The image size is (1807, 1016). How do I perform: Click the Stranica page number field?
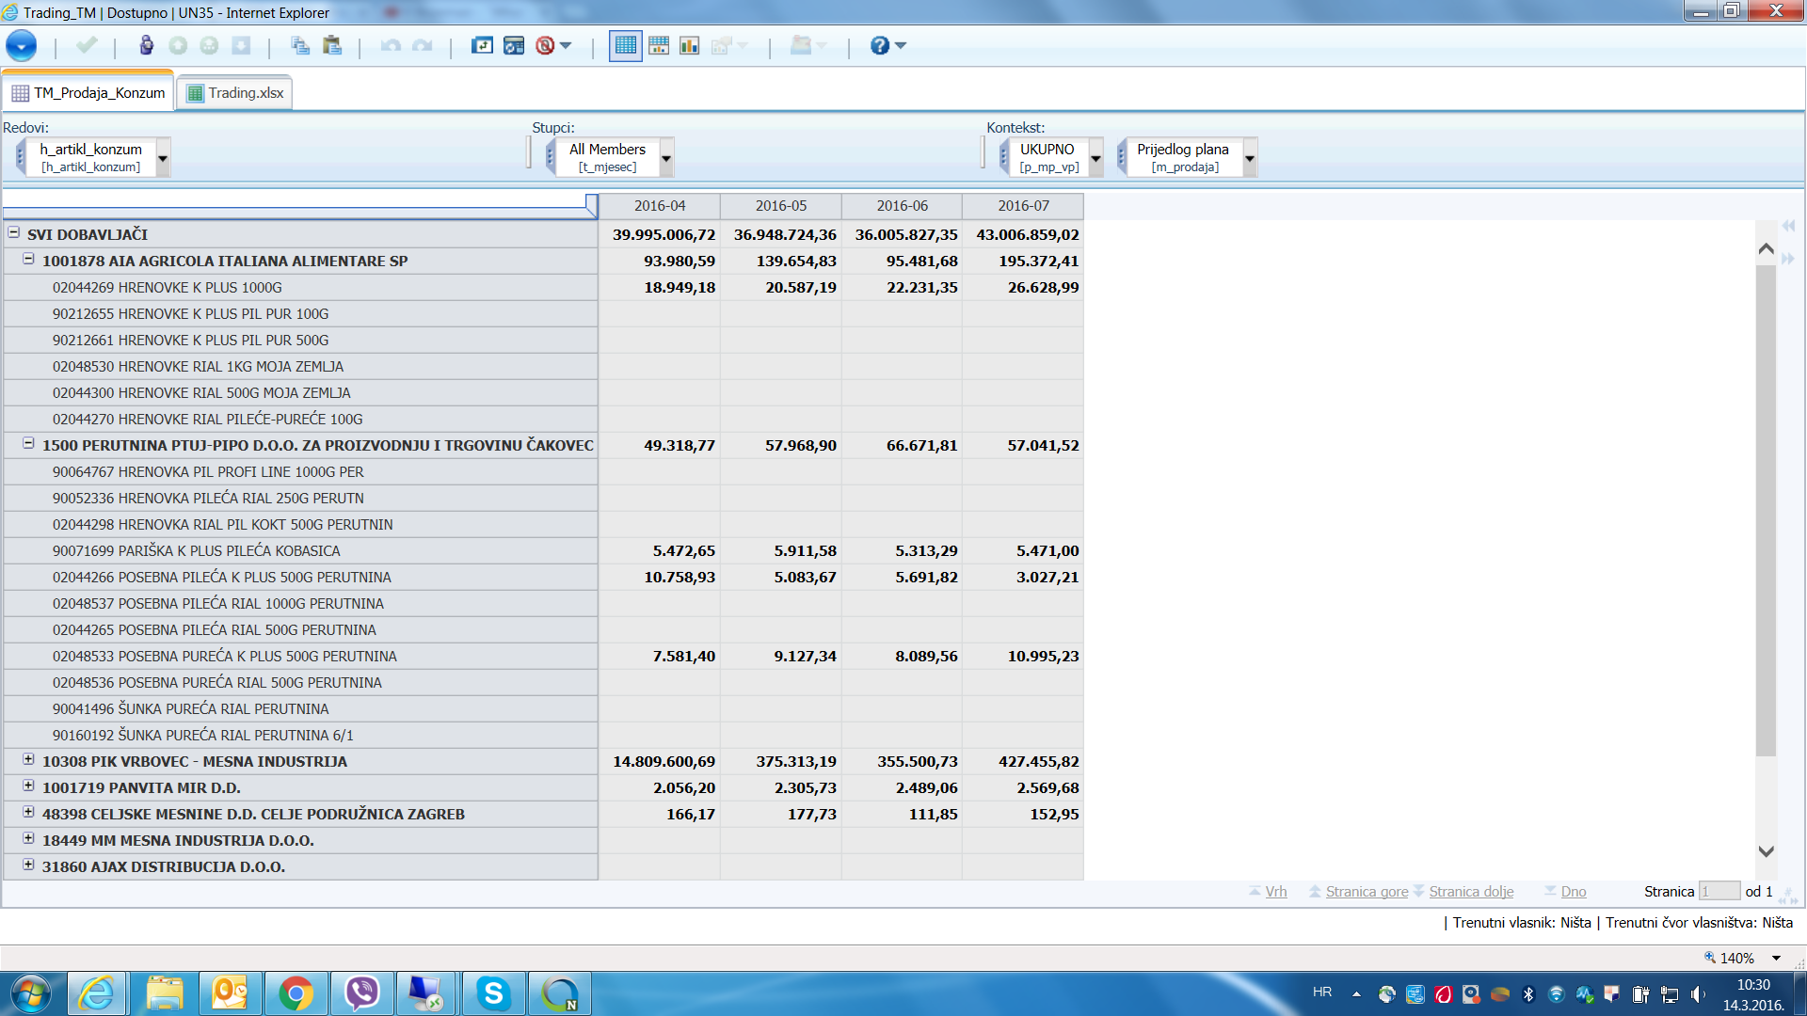tap(1719, 892)
